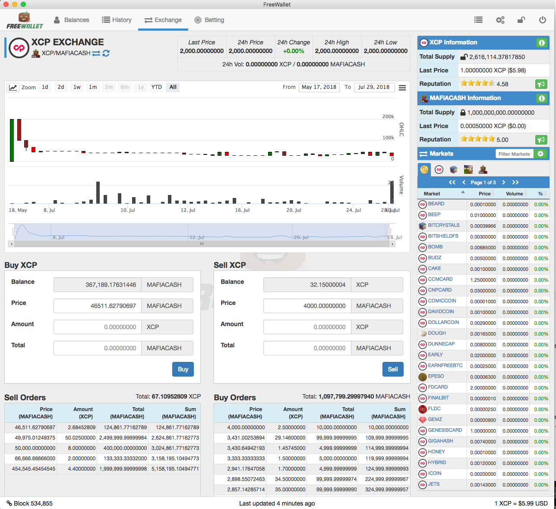Open the Balances tab
Screen dimensions: 556x509
(71, 20)
